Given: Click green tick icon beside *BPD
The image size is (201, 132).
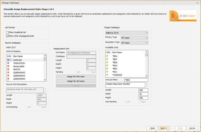Looking at the screenshot, I should (x=107, y=69).
